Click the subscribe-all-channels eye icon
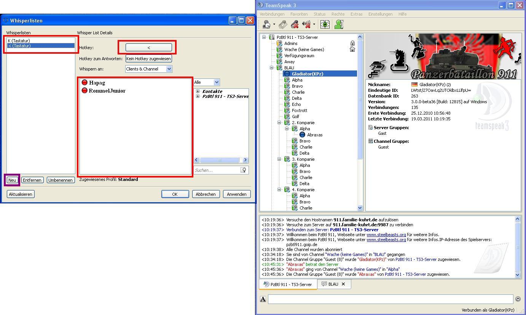Viewport: 526px width, 315px height. (325, 25)
